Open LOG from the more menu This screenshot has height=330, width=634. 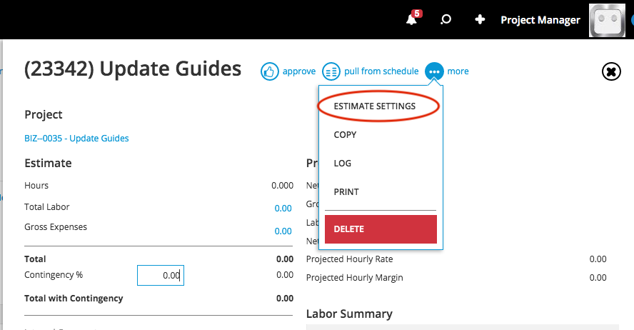pos(343,164)
